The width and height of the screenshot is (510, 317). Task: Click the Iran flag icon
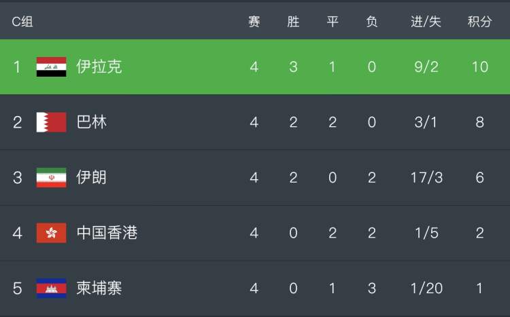(52, 178)
